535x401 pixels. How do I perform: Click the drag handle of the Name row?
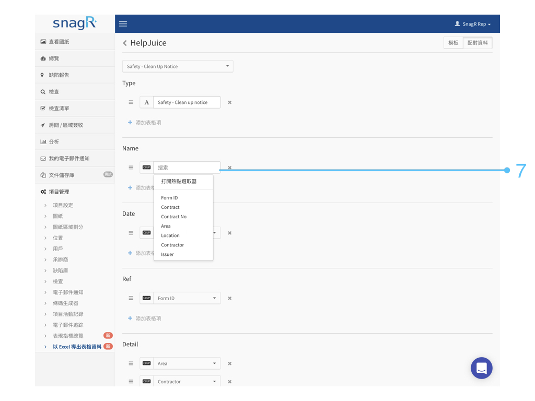point(131,168)
